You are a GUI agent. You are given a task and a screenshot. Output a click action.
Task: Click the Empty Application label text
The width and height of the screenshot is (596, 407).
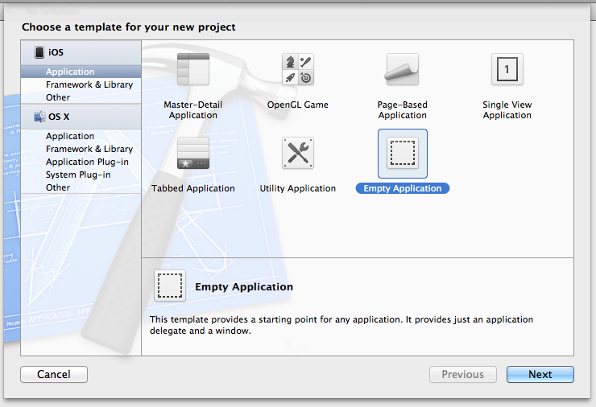click(402, 188)
